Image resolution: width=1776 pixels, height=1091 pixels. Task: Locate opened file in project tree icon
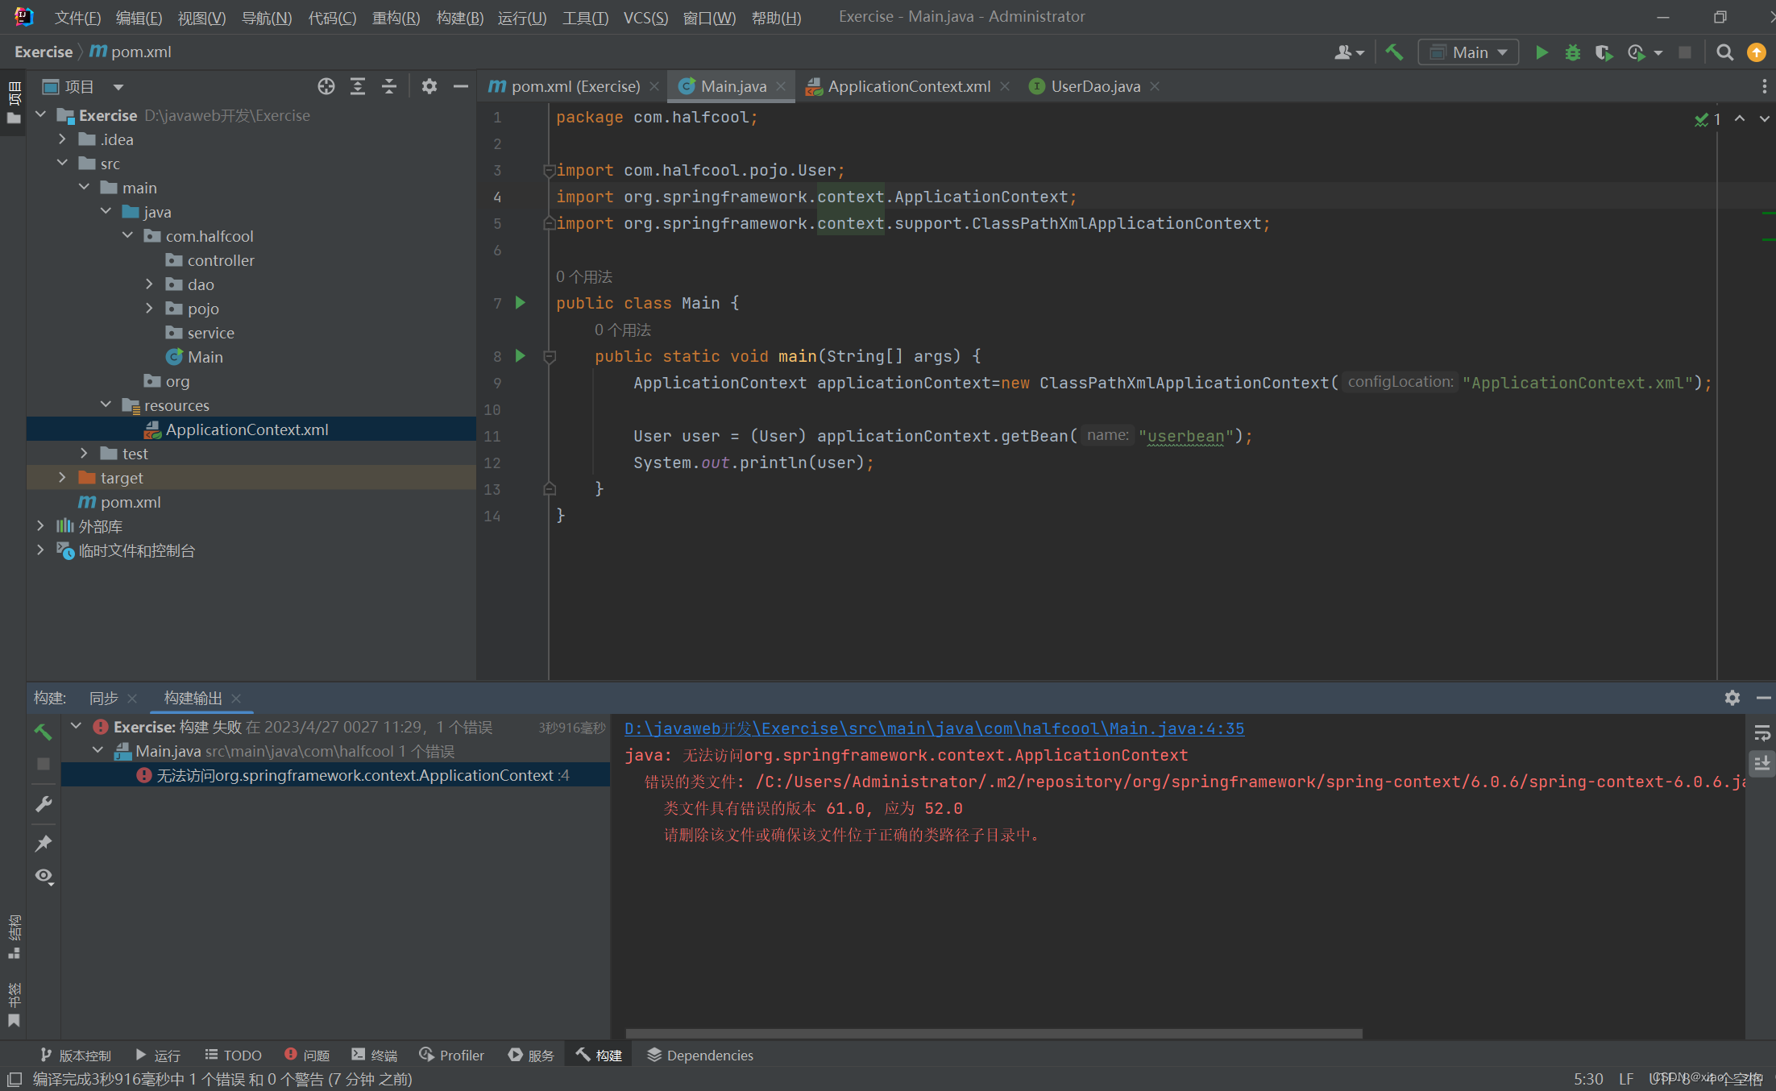[326, 86]
